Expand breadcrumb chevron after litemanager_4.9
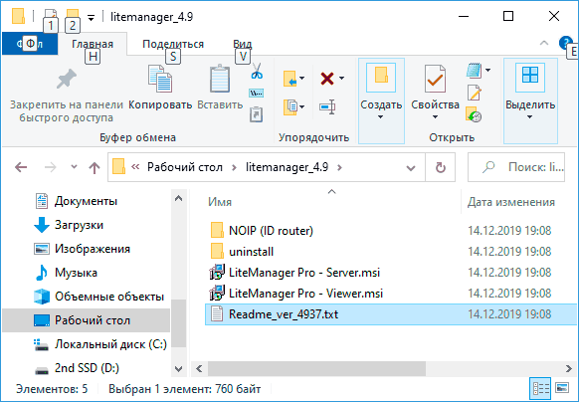The image size is (579, 402). [339, 167]
